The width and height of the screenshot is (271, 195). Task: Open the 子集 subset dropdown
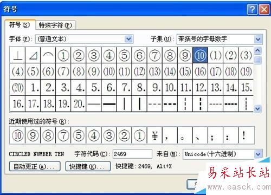click(x=258, y=39)
